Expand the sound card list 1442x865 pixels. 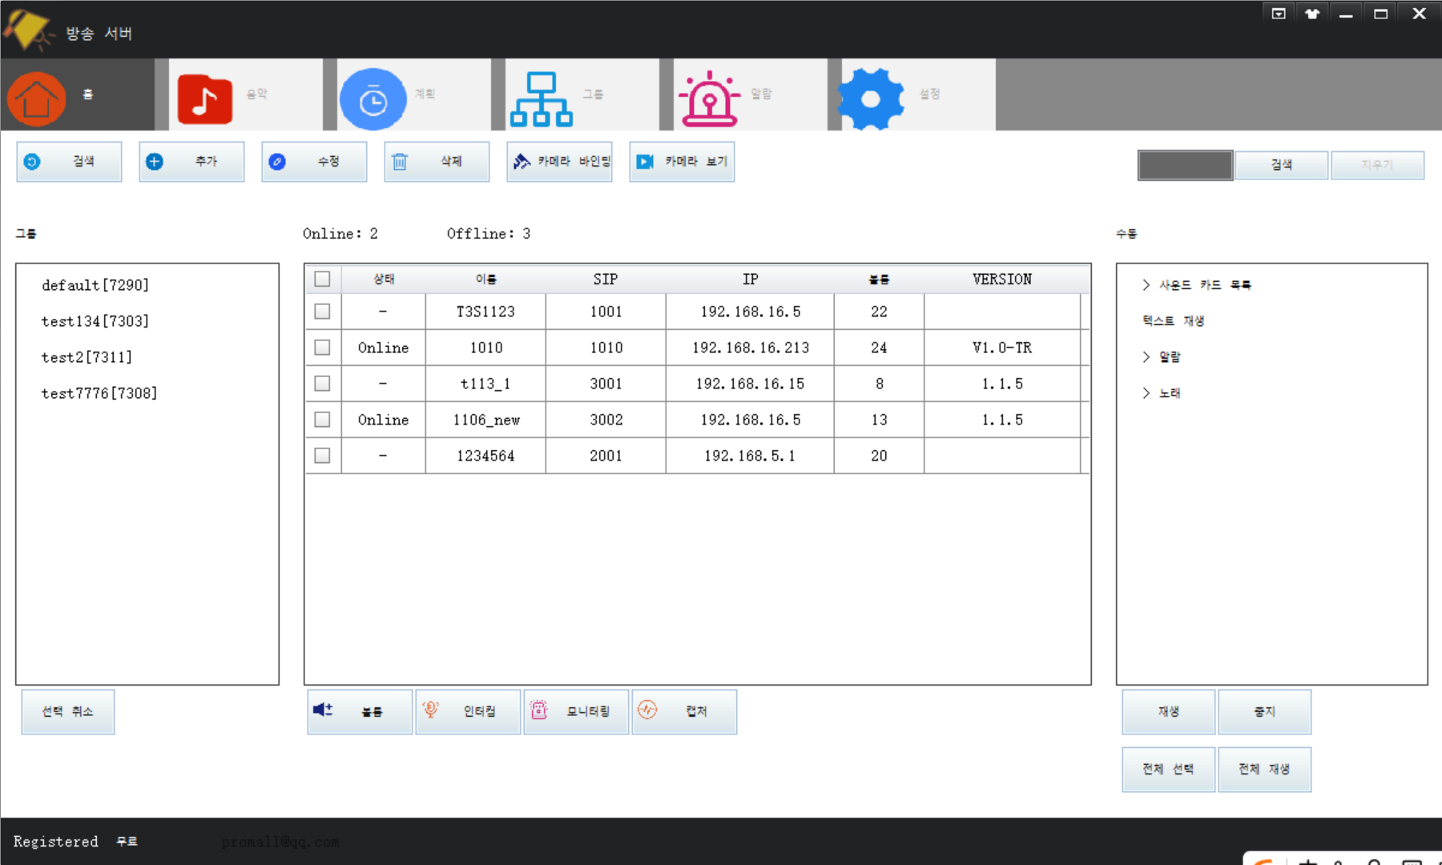[x=1146, y=285]
